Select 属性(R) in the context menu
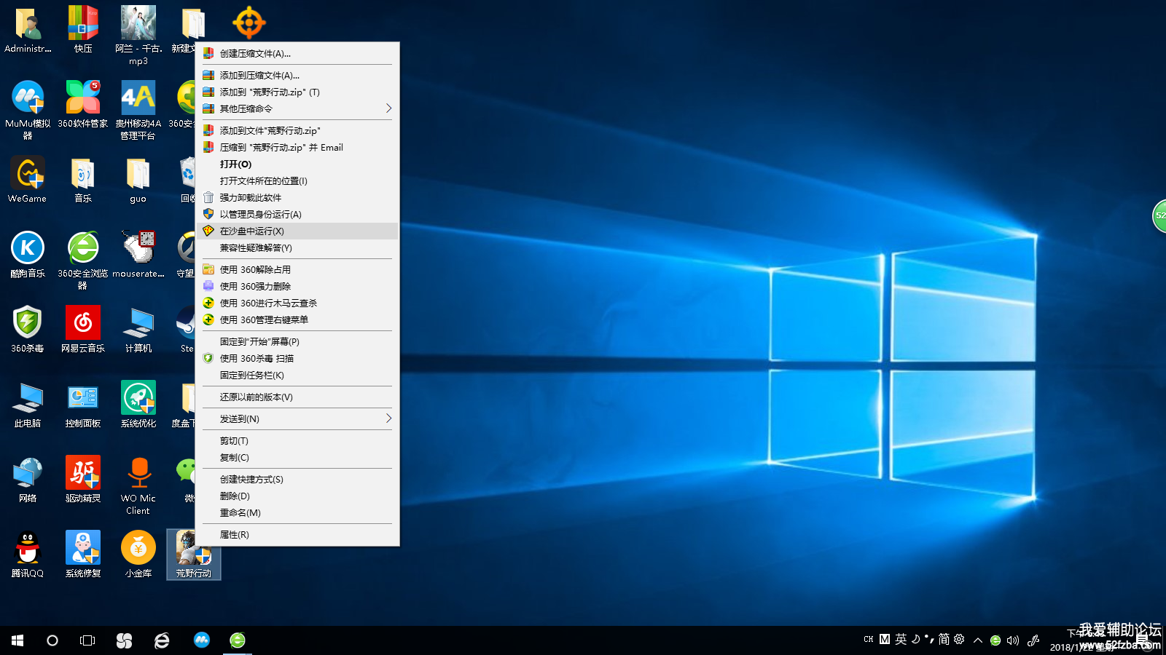Image resolution: width=1166 pixels, height=655 pixels. (235, 534)
